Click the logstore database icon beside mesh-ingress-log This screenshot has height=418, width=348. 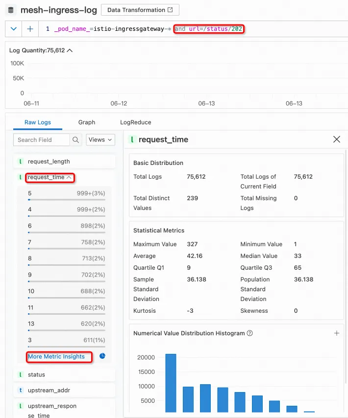click(11, 10)
